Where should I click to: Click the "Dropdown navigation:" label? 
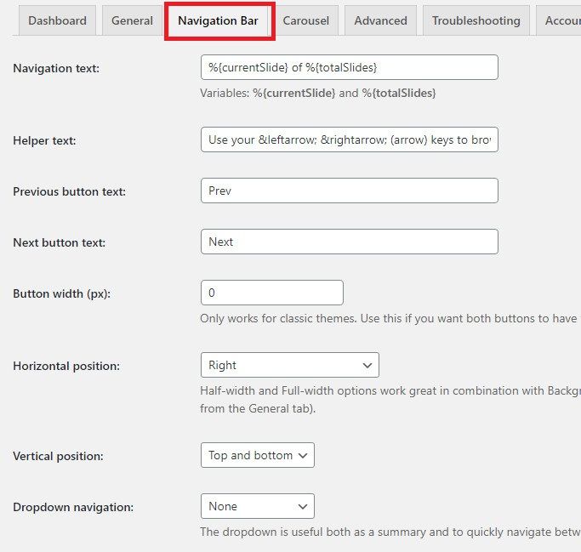(73, 507)
